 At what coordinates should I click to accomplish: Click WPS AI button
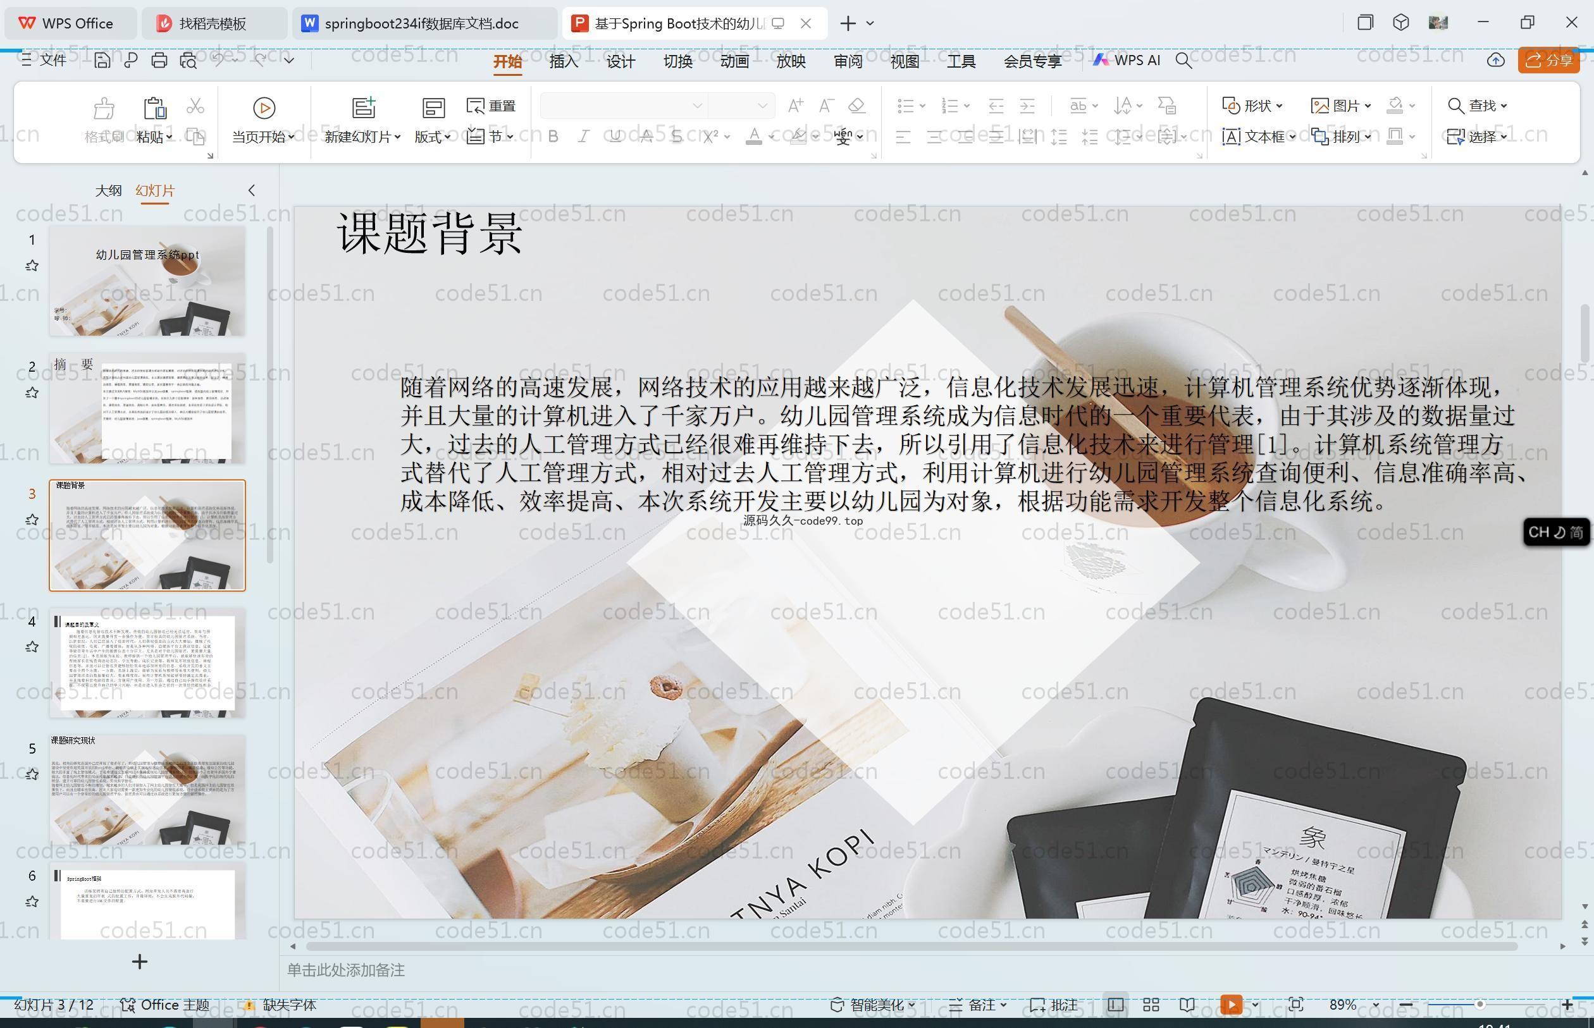pos(1127,60)
